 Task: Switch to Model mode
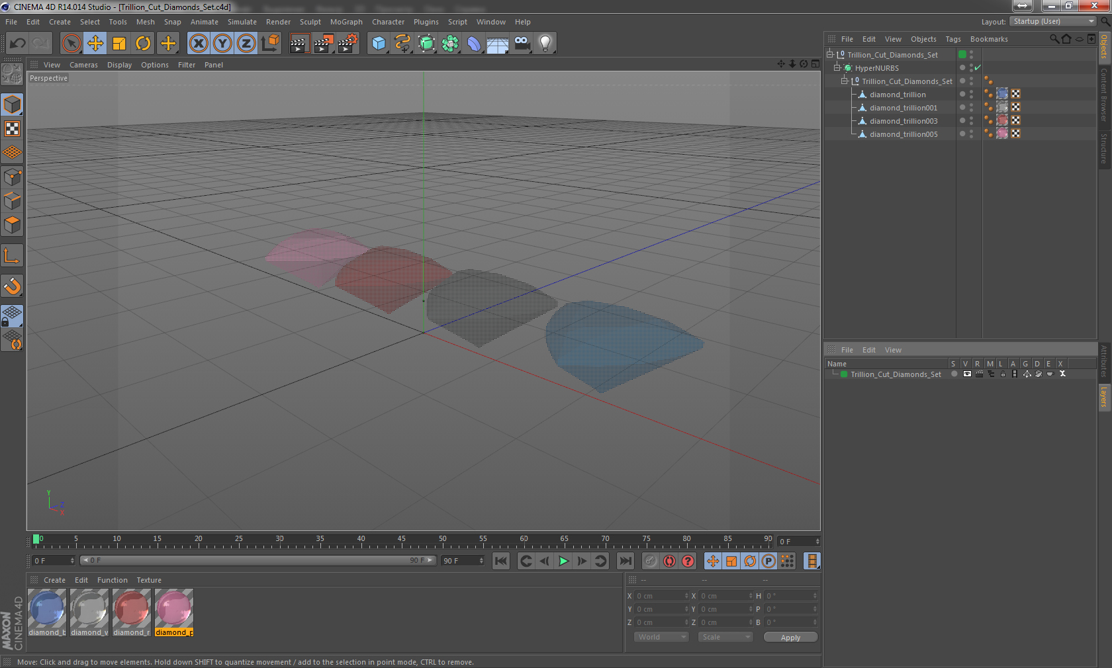click(x=12, y=105)
